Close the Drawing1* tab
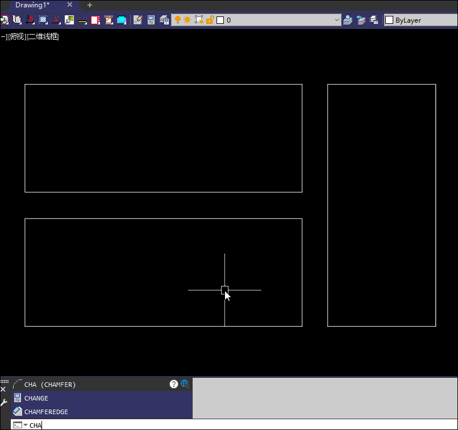The width and height of the screenshot is (458, 430). click(69, 5)
